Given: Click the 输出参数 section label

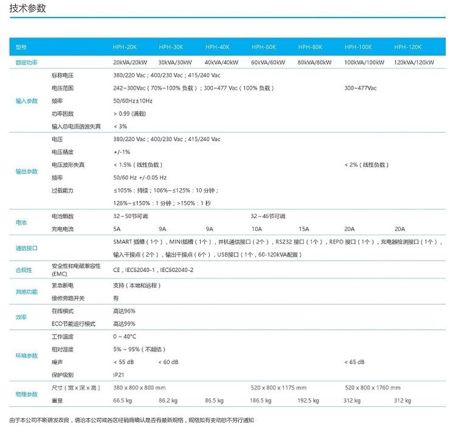Looking at the screenshot, I should click(x=27, y=171).
